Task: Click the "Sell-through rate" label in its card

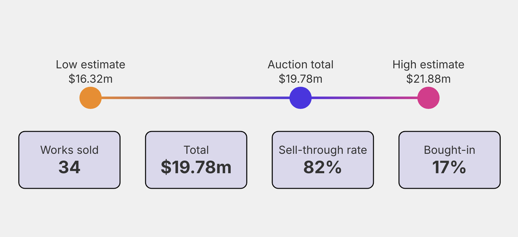Action: 323,150
